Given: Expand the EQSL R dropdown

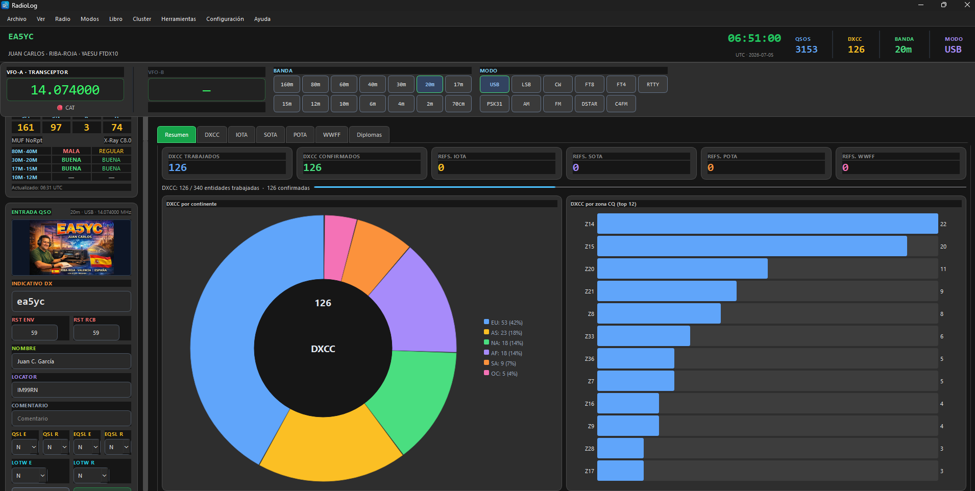Looking at the screenshot, I should pyautogui.click(x=118, y=447).
